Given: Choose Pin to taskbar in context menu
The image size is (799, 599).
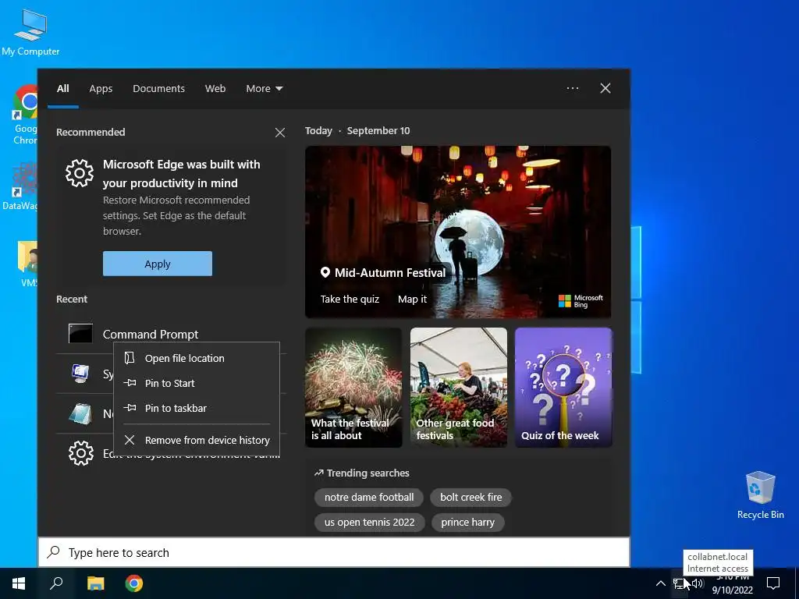Looking at the screenshot, I should [x=197, y=408].
